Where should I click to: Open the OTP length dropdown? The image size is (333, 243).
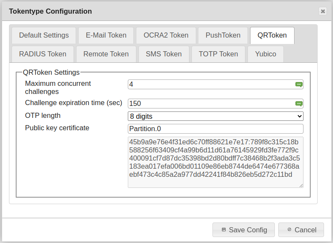(215, 116)
